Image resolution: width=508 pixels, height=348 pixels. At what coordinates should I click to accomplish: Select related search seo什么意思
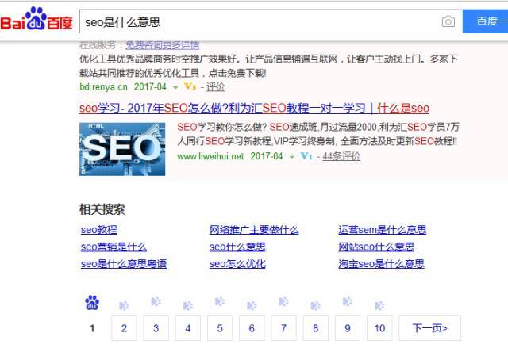click(237, 247)
